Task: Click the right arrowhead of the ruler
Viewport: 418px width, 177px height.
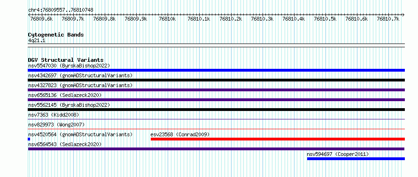Action: pyautogui.click(x=403, y=15)
